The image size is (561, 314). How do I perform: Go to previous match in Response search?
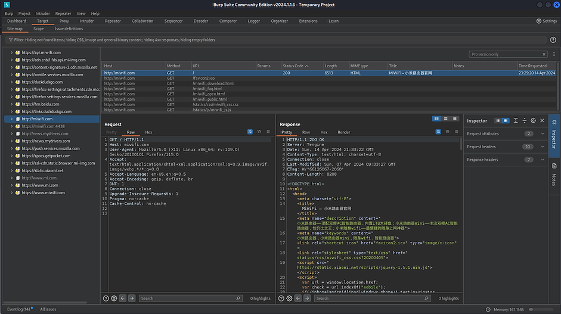298,299
